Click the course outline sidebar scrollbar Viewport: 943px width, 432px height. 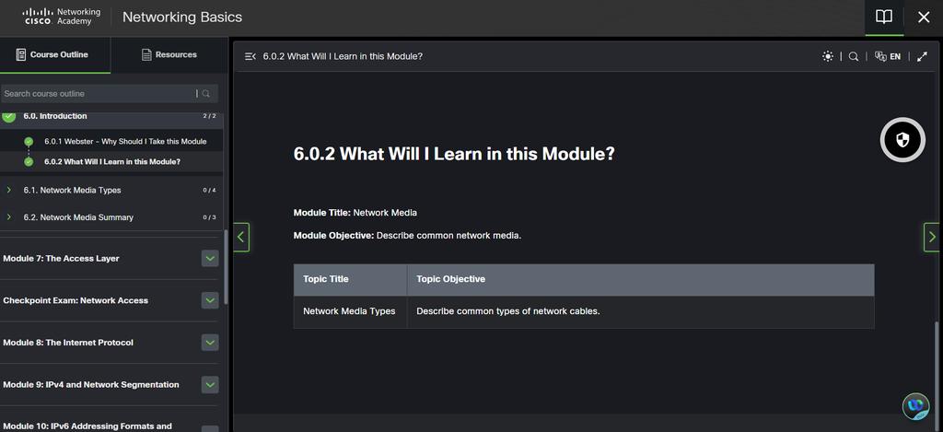click(226, 268)
